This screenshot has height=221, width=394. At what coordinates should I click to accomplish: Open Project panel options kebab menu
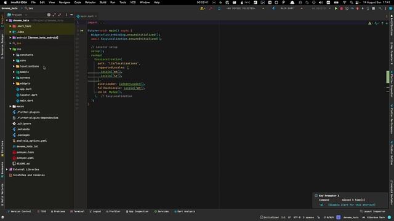coord(66,15)
